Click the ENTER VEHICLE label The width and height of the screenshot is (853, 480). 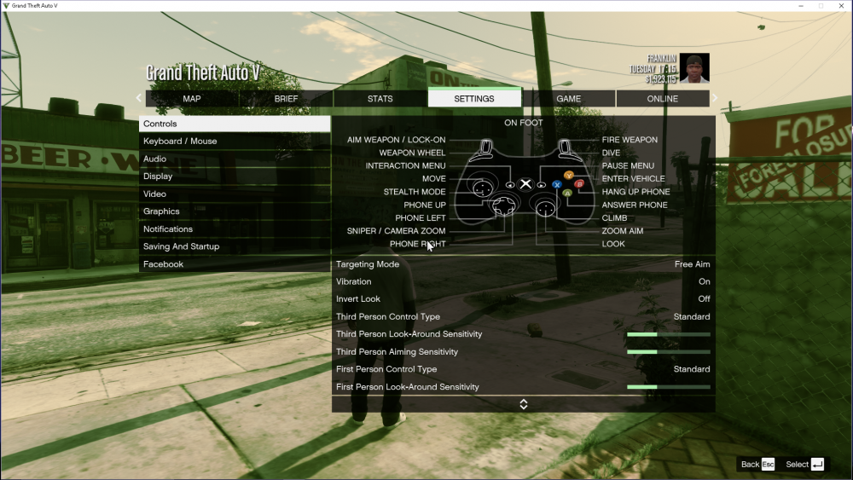[633, 179]
